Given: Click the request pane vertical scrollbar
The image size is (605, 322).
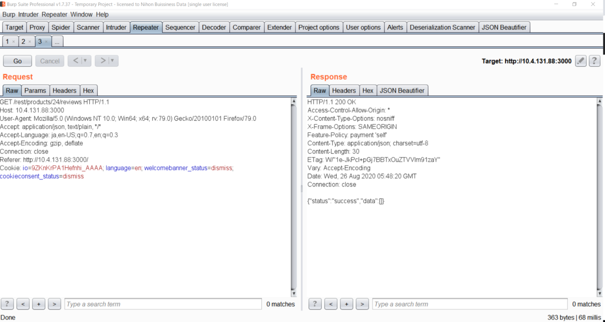Looking at the screenshot, I should tap(294, 198).
